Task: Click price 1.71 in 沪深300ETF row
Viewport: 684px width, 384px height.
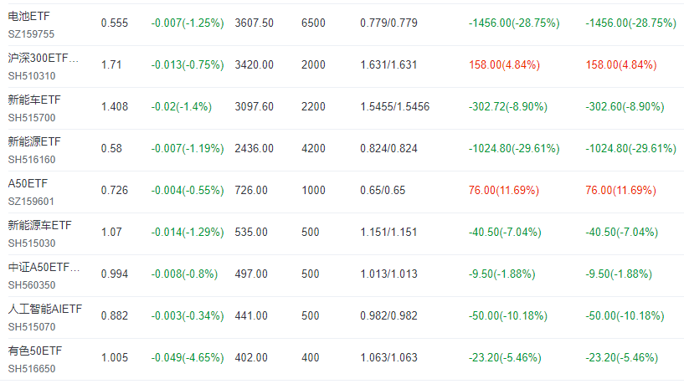Action: [111, 65]
